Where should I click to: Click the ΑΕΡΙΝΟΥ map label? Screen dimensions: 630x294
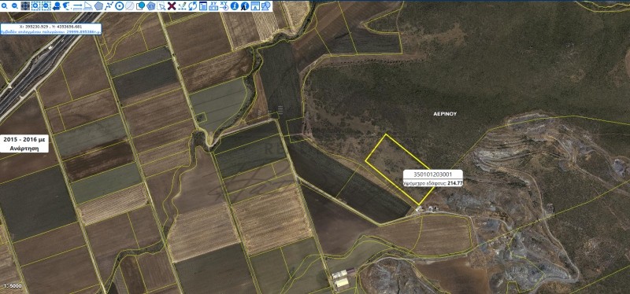tap(445, 114)
